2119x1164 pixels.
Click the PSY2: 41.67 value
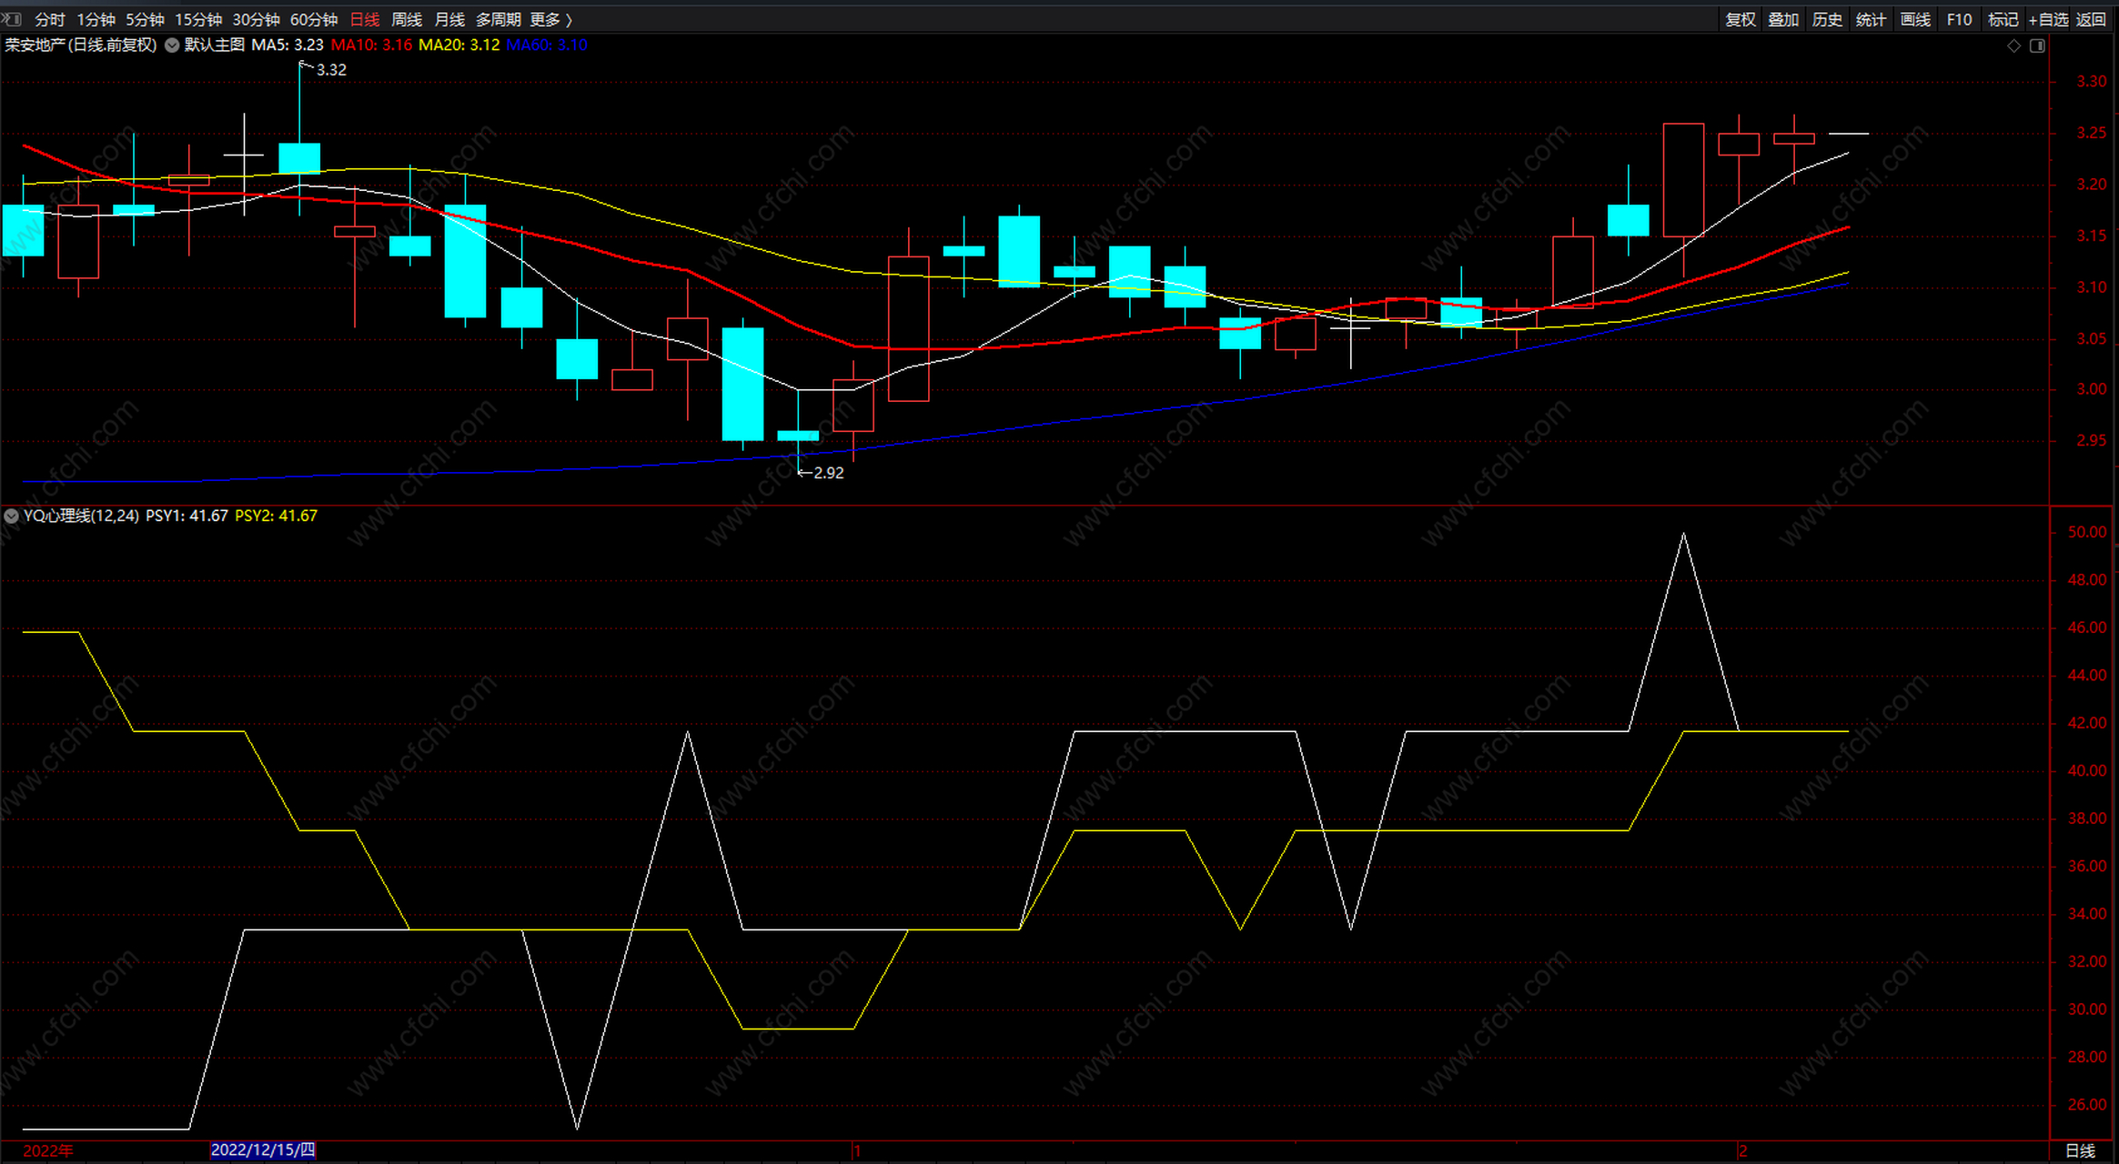pos(276,516)
